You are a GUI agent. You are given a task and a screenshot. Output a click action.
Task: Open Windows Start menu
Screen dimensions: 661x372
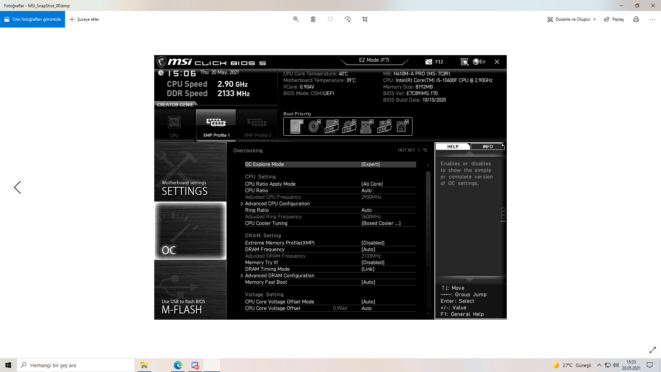coord(8,365)
